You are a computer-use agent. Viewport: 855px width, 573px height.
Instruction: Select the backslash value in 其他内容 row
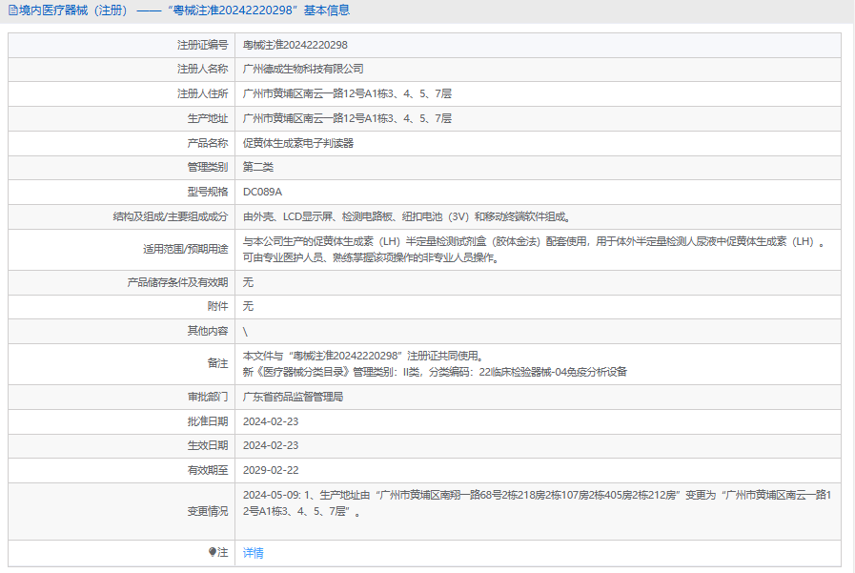click(245, 332)
